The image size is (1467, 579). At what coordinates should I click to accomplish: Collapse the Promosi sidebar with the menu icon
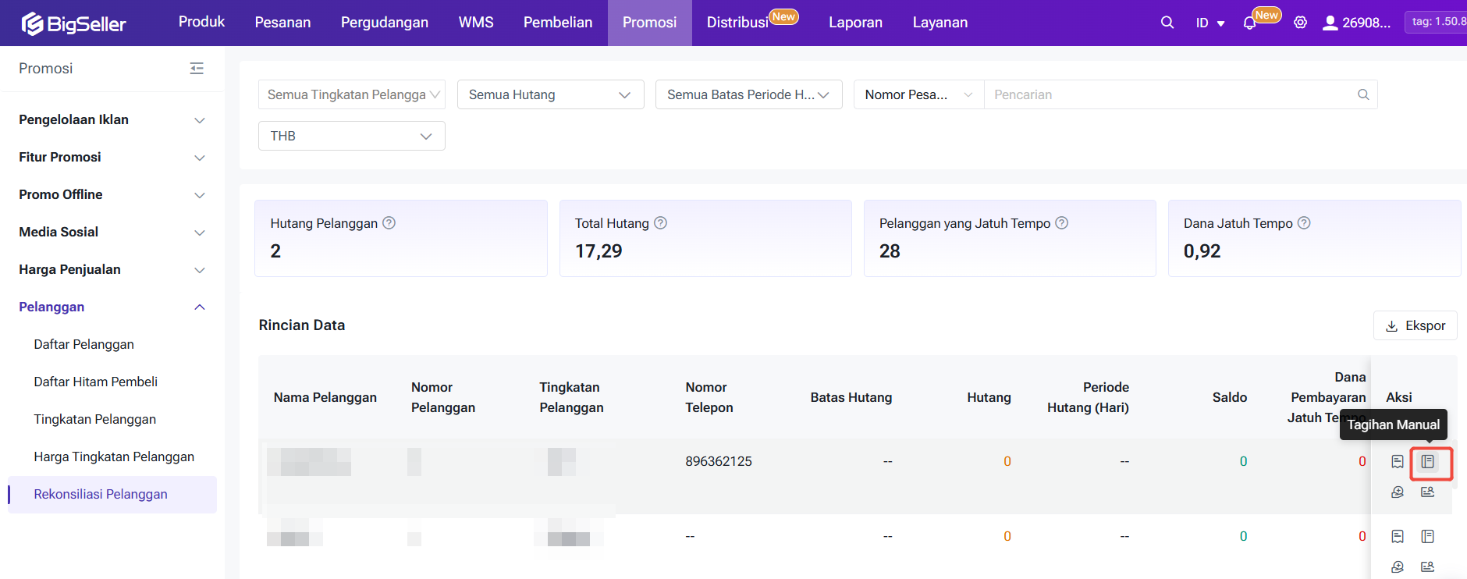tap(197, 69)
